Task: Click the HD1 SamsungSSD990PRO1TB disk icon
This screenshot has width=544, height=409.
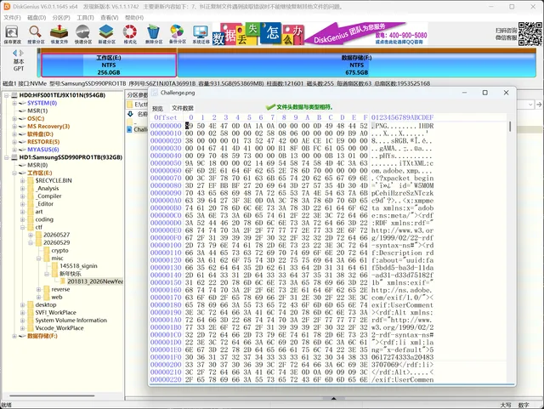Action: (x=14, y=157)
